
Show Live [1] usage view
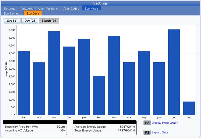coord(12,21)
